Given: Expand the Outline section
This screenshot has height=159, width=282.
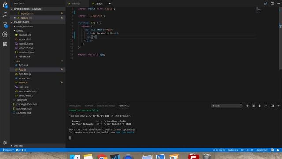Looking at the screenshot, I should [37, 146].
